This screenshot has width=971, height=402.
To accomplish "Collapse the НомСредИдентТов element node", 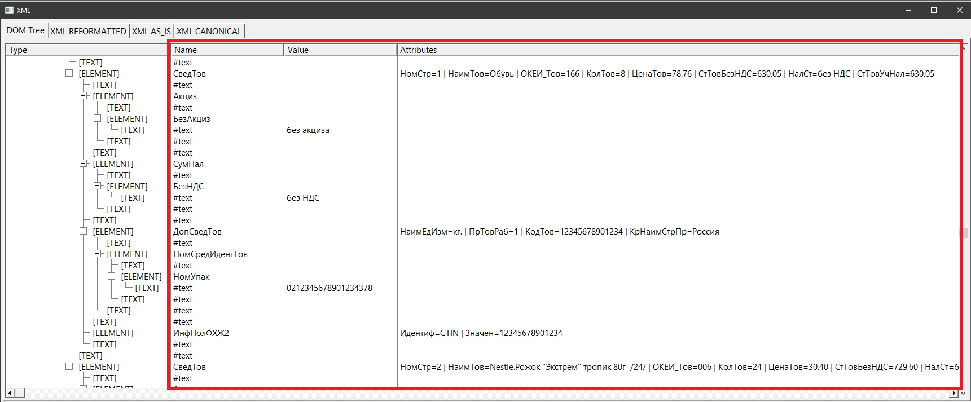I will 98,254.
